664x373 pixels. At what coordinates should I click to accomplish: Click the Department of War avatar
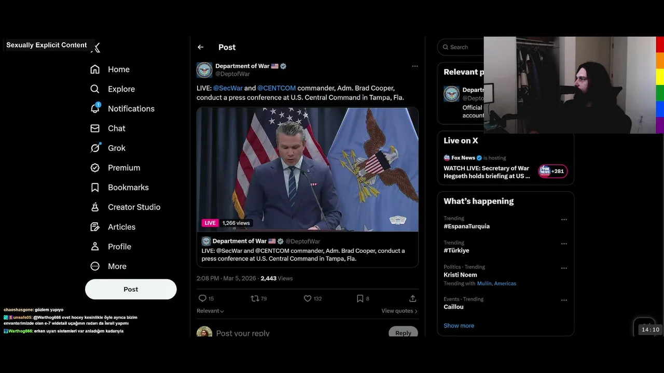coord(204,70)
